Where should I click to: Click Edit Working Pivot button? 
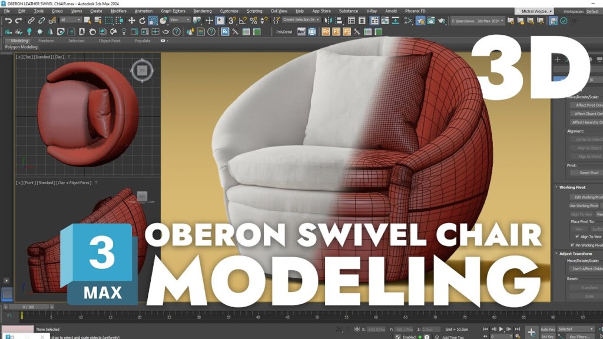click(x=586, y=197)
